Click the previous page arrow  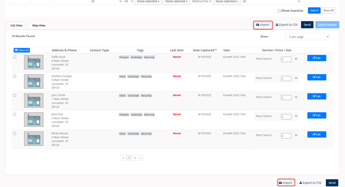pyautogui.click(x=123, y=158)
